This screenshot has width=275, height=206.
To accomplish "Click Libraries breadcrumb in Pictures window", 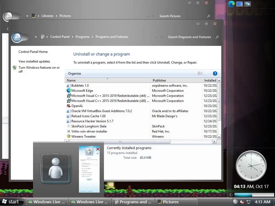I will [47, 16].
